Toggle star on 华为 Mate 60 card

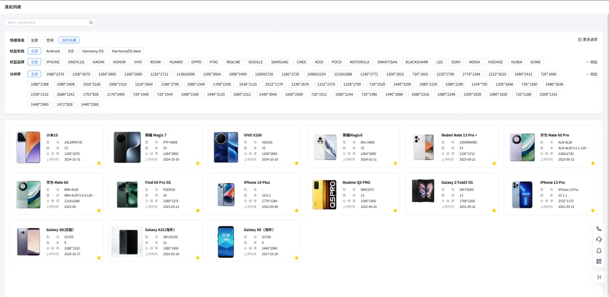point(99,210)
